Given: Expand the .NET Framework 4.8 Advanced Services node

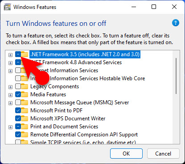Looking at the screenshot, I should click(x=10, y=63).
